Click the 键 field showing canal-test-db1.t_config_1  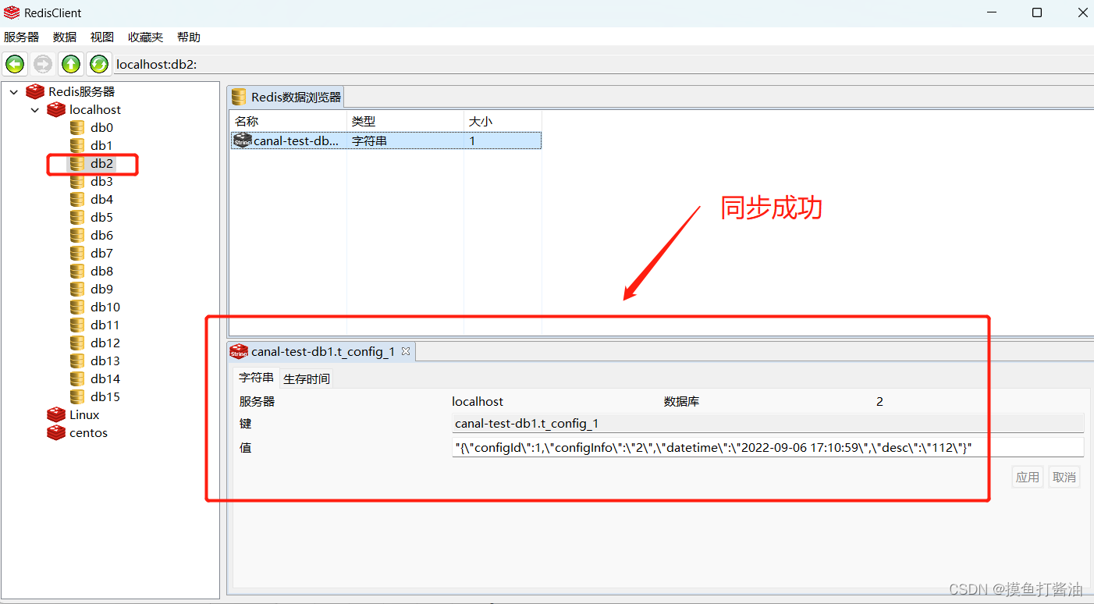pos(768,423)
